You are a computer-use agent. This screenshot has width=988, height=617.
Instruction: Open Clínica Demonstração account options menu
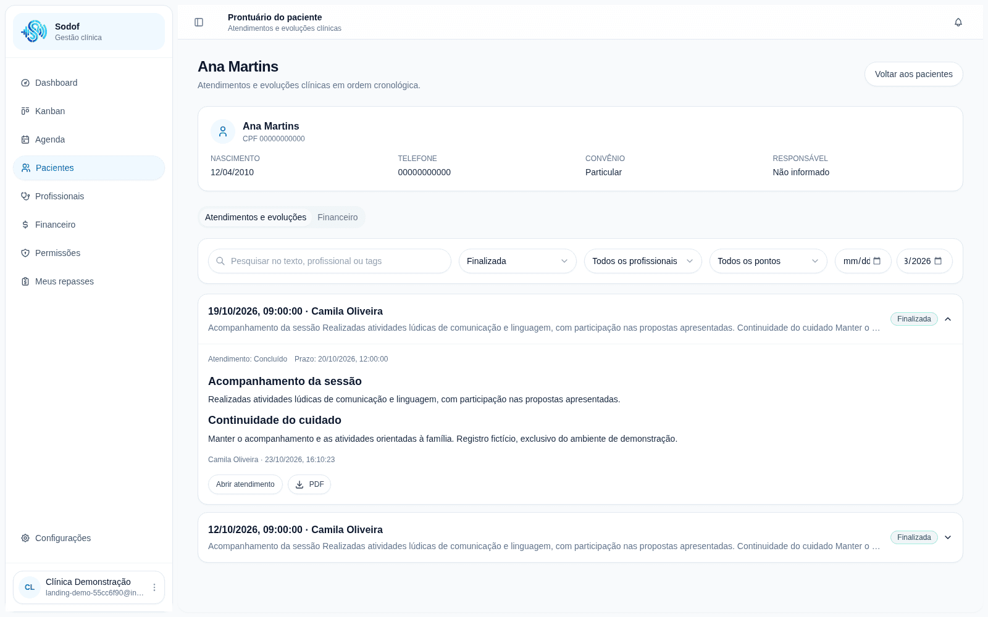[x=154, y=587]
